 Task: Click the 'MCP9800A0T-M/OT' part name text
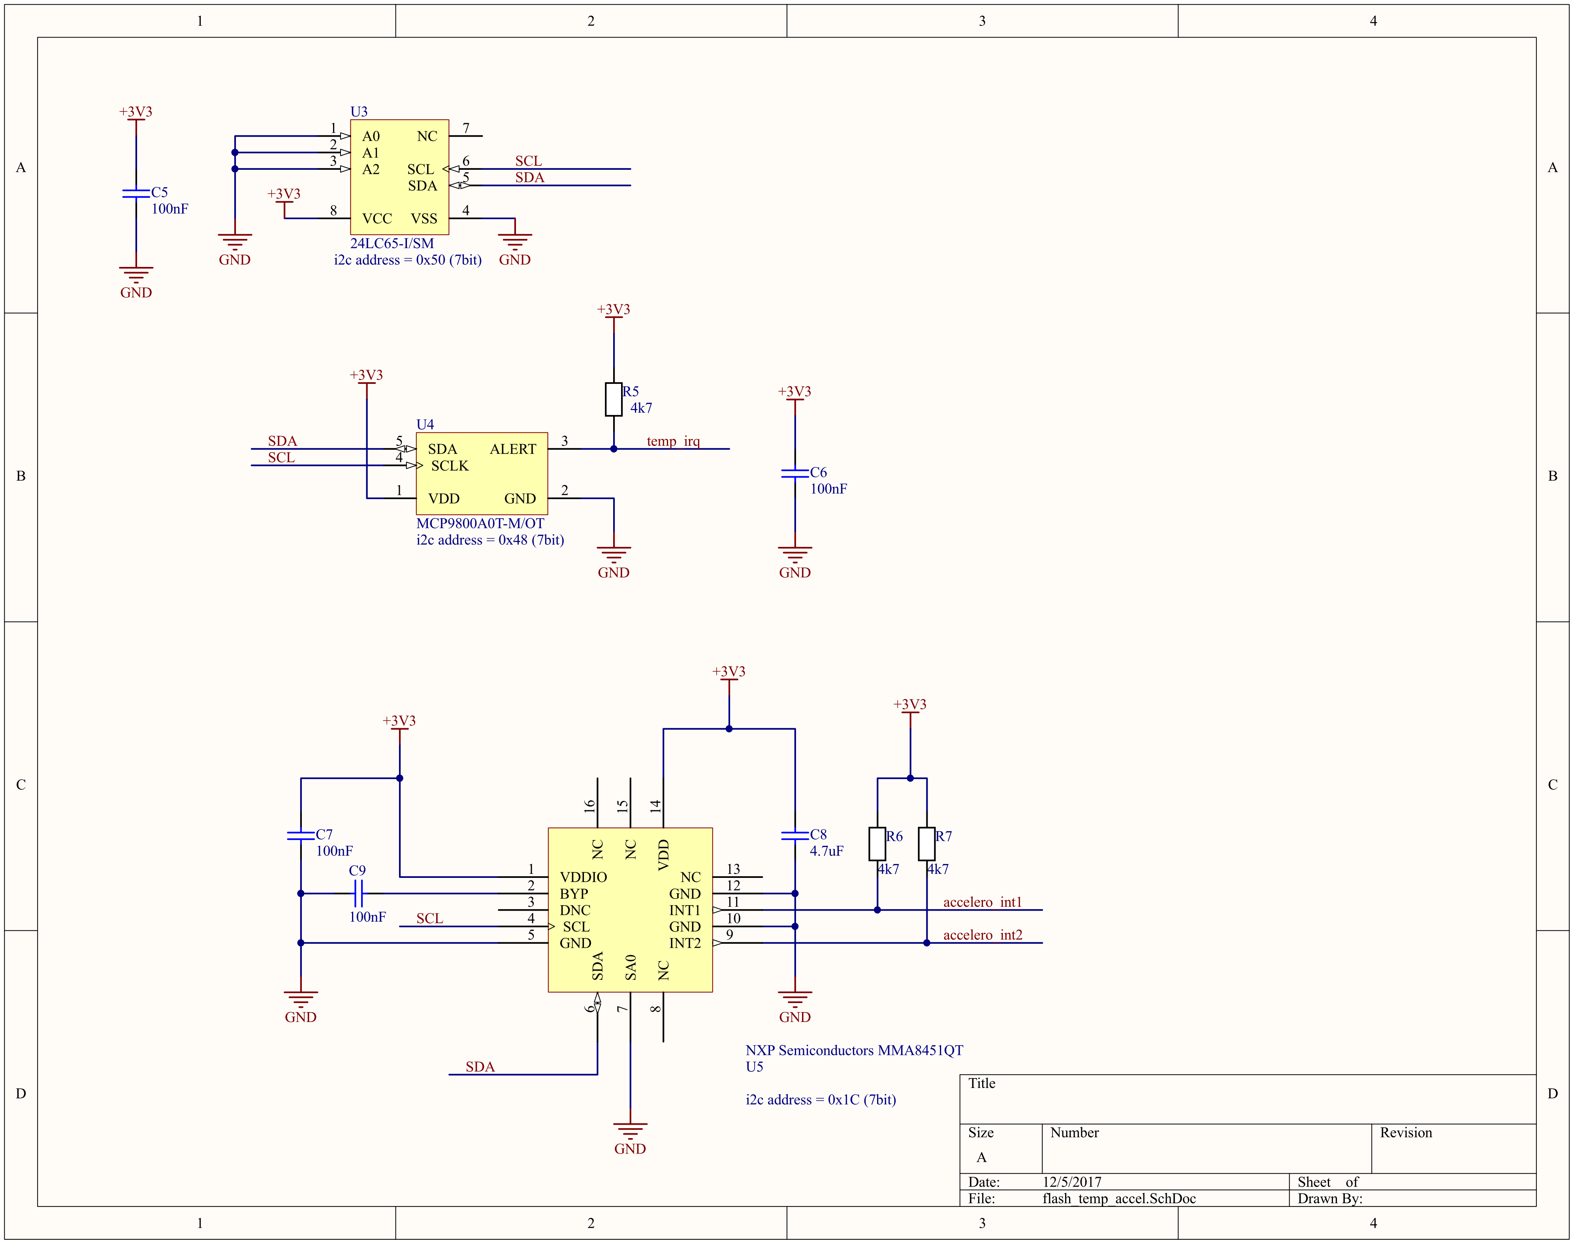pyautogui.click(x=480, y=523)
